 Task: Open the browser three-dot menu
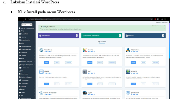click(168, 19)
